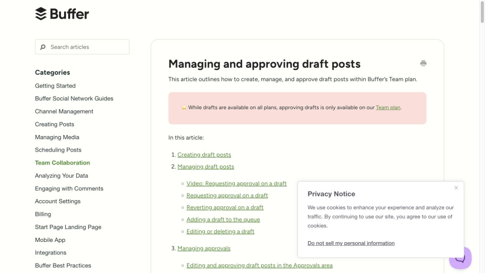The height and width of the screenshot is (273, 485).
Task: Open Adding a draft to the queue
Action: 223,220
